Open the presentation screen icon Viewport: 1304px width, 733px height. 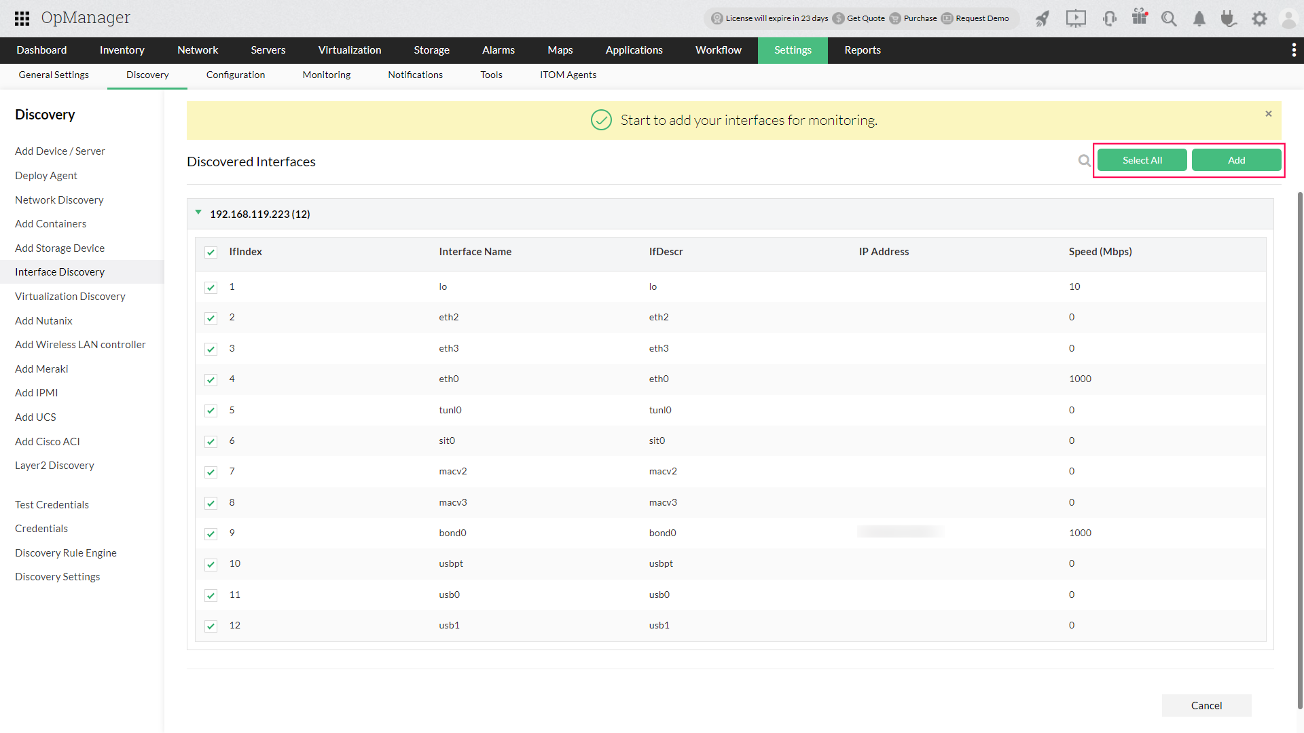pos(1076,18)
